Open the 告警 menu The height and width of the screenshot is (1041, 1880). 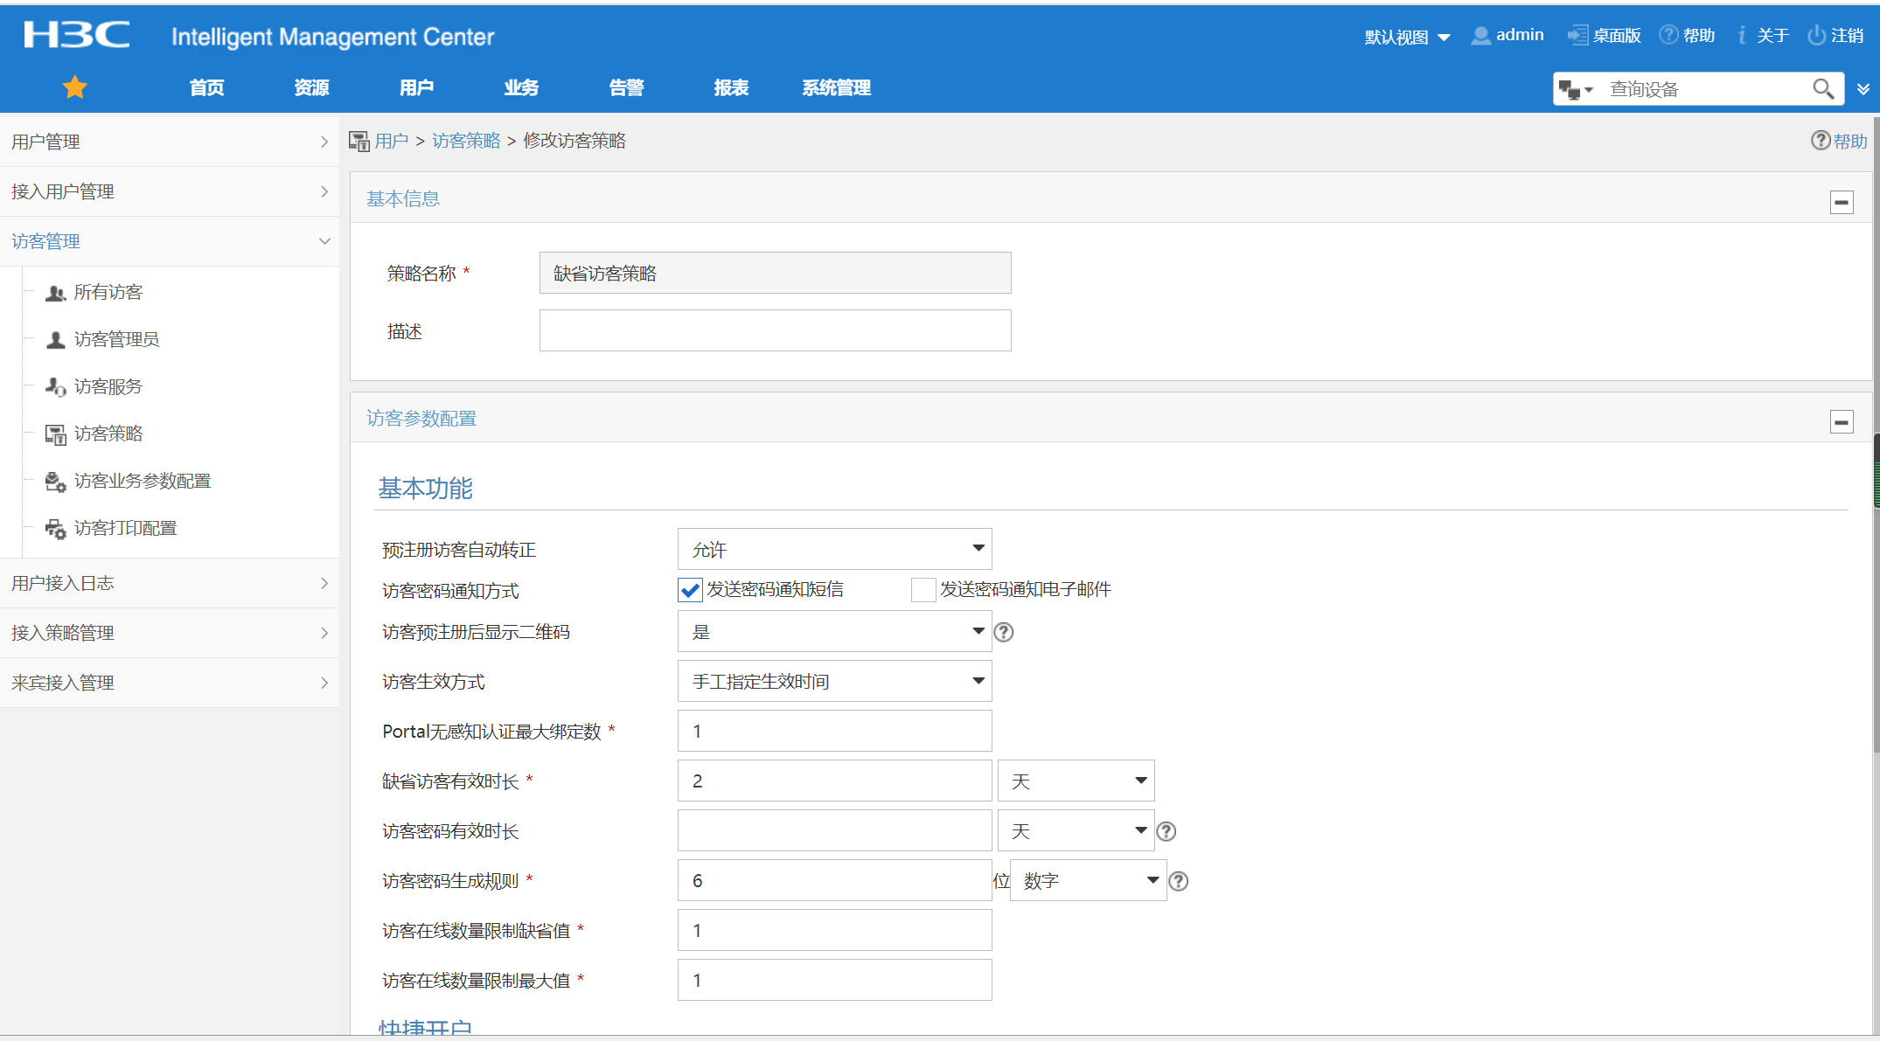(x=626, y=87)
